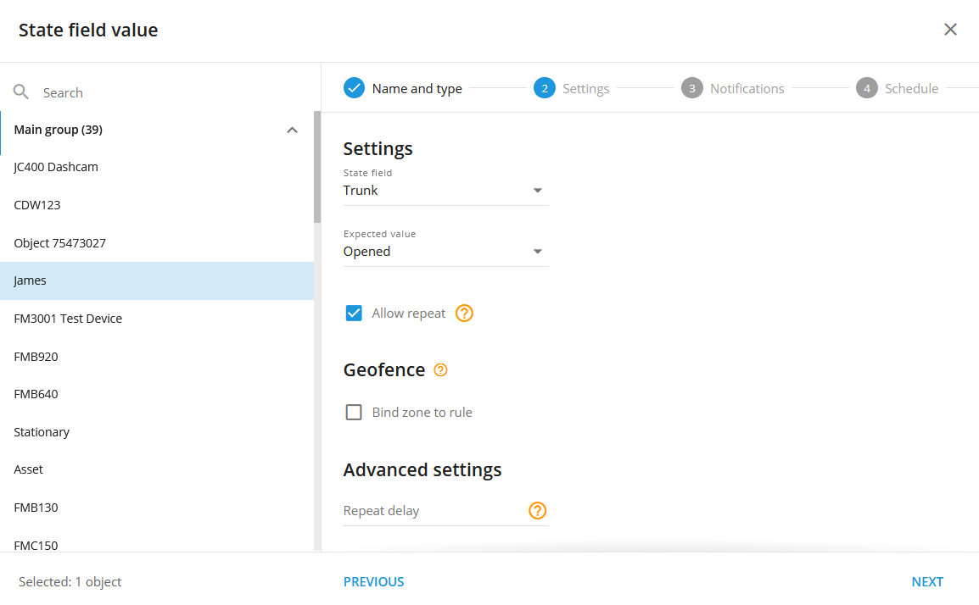Enable the Bind zone to rule checkbox

click(x=354, y=413)
